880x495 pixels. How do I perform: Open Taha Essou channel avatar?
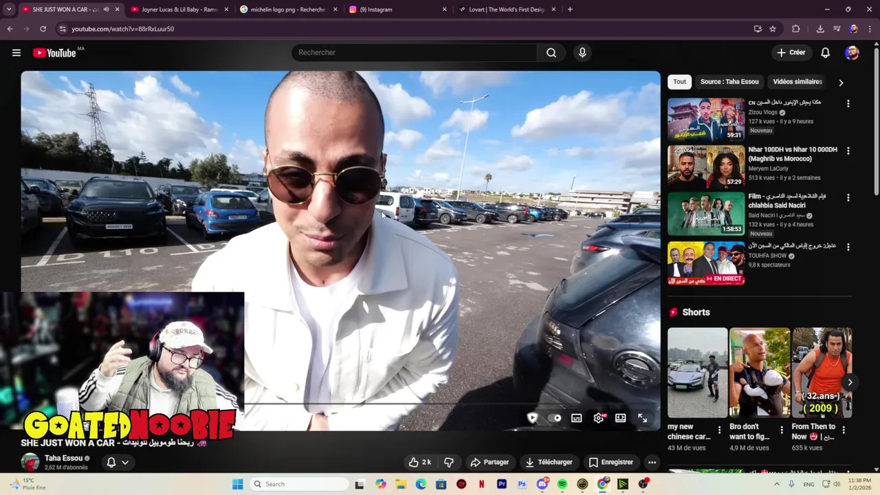point(30,463)
